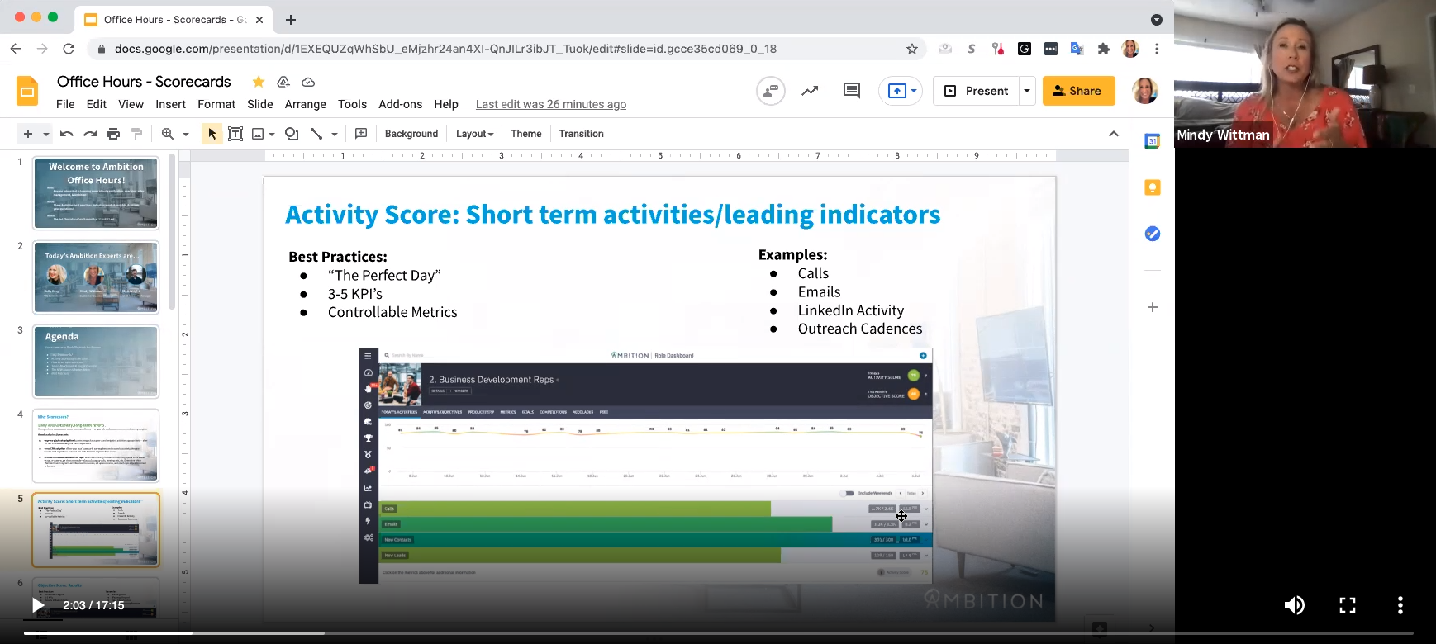Play the video
Screen dimensions: 1436x644
coord(37,605)
